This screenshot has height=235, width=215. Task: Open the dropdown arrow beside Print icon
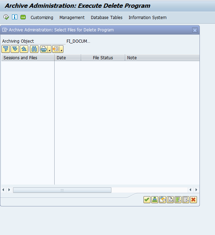click(50, 49)
